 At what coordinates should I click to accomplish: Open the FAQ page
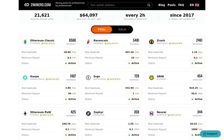[x=181, y=5]
